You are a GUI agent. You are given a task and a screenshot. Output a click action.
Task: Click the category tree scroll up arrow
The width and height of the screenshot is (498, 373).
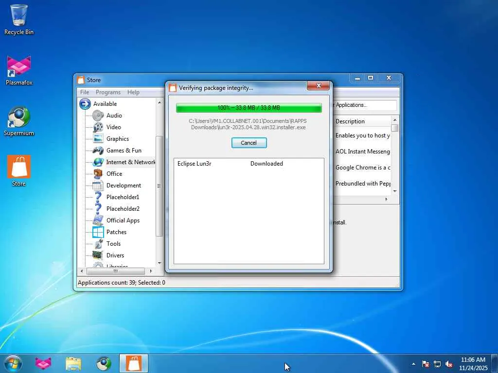pyautogui.click(x=160, y=102)
